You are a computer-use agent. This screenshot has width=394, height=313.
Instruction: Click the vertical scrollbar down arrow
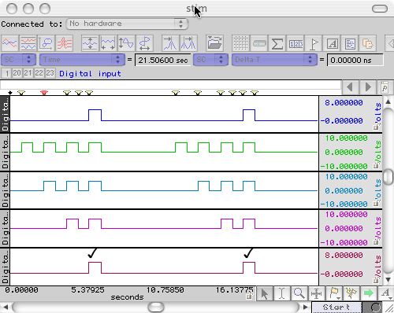tap(388, 280)
